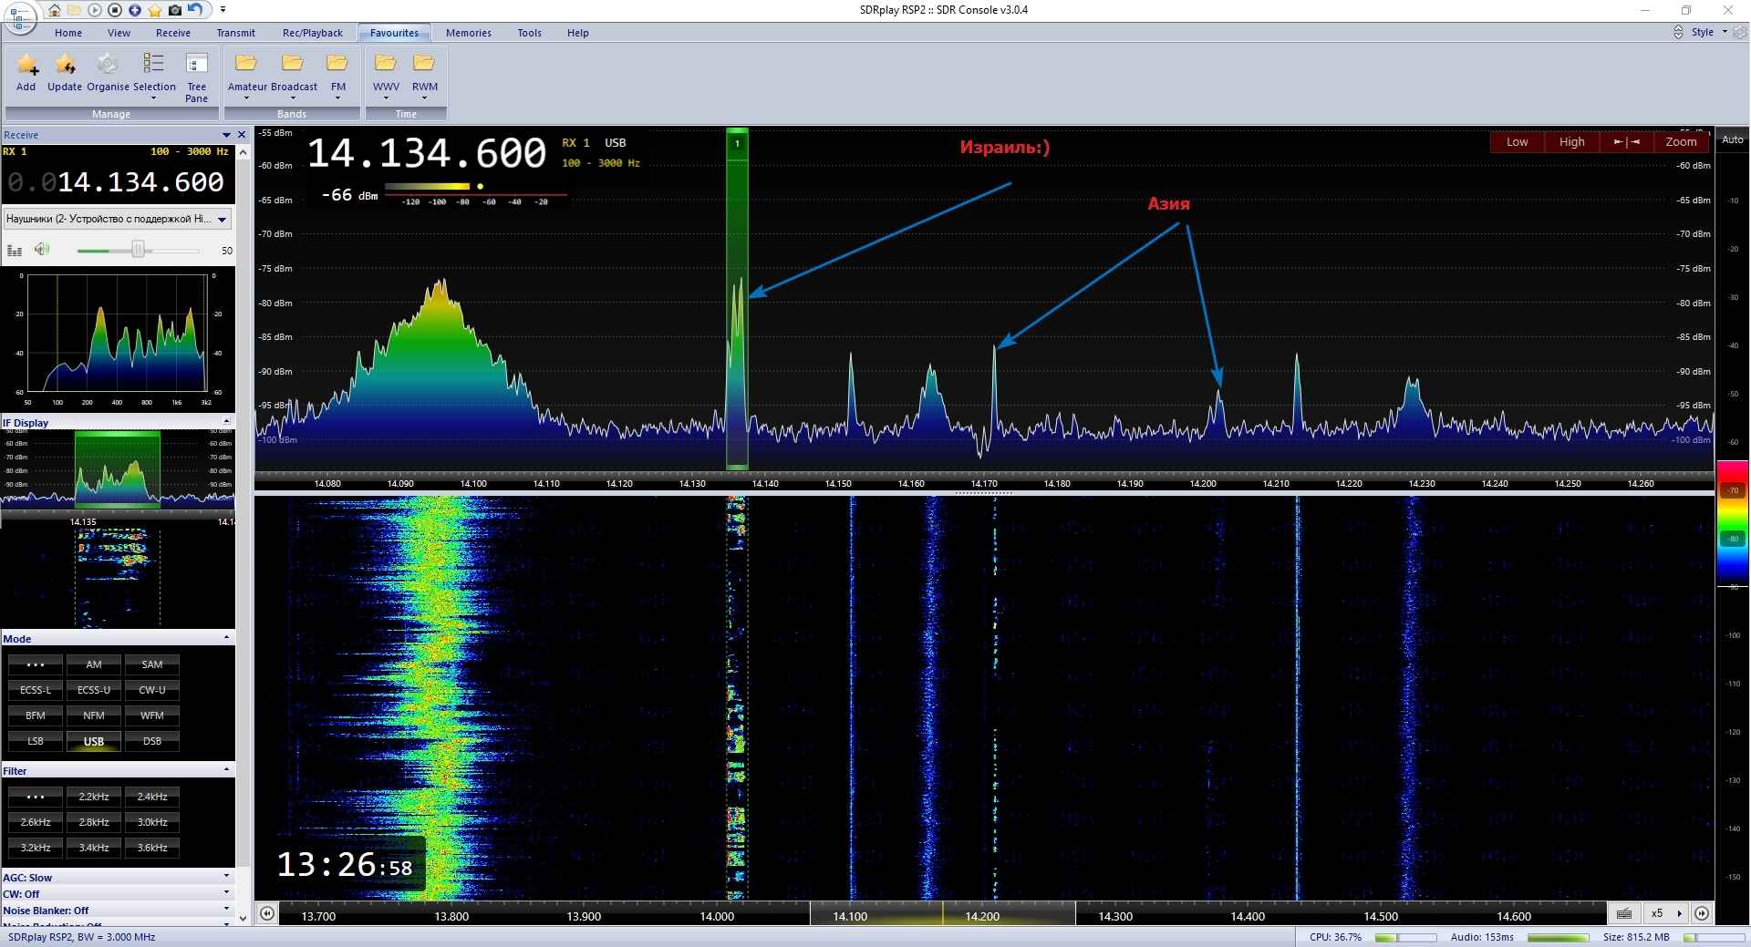Collapse the Mode section
Screen dimensions: 1751x947
(x=226, y=638)
